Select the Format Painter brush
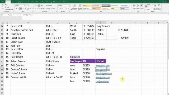Image resolution: width=169 pixels, height=95 pixels. (x=6, y=9)
